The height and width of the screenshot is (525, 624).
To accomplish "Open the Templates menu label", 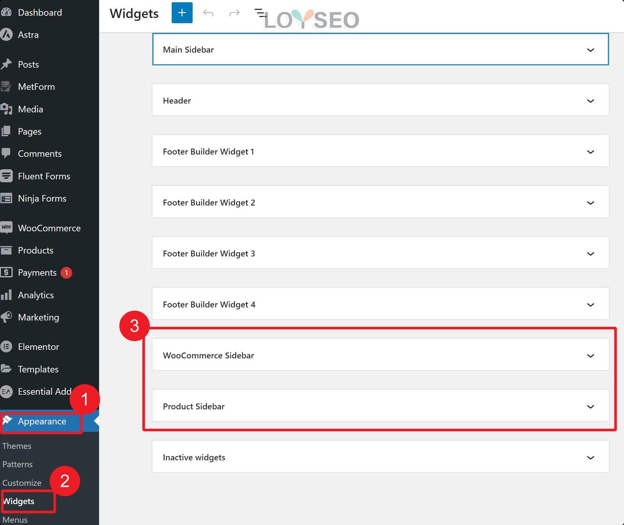I will coord(38,369).
